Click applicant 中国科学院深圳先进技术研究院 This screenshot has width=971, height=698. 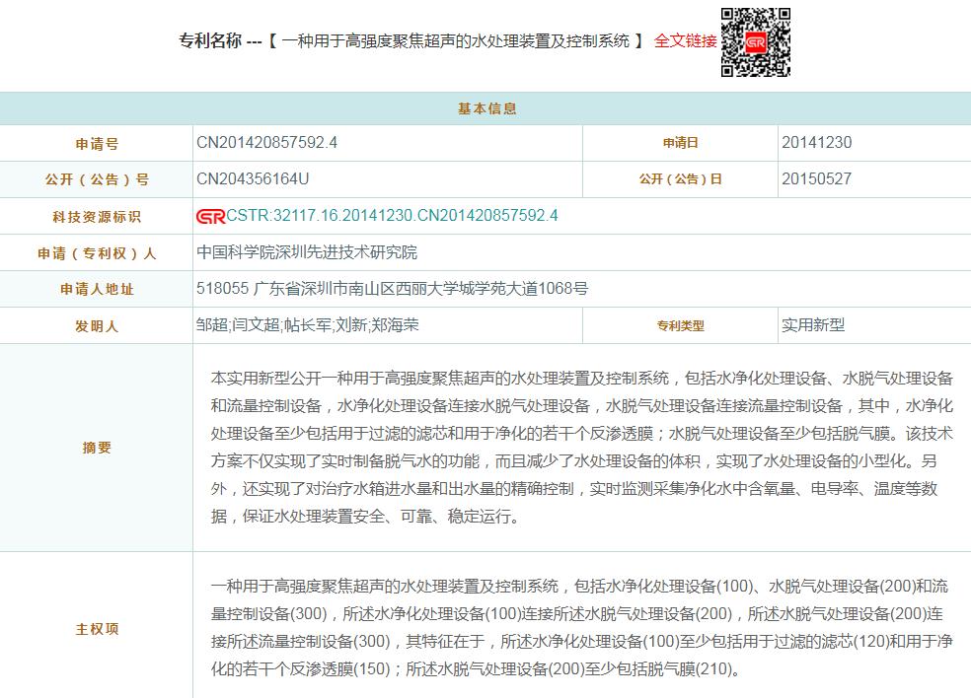[x=307, y=252]
